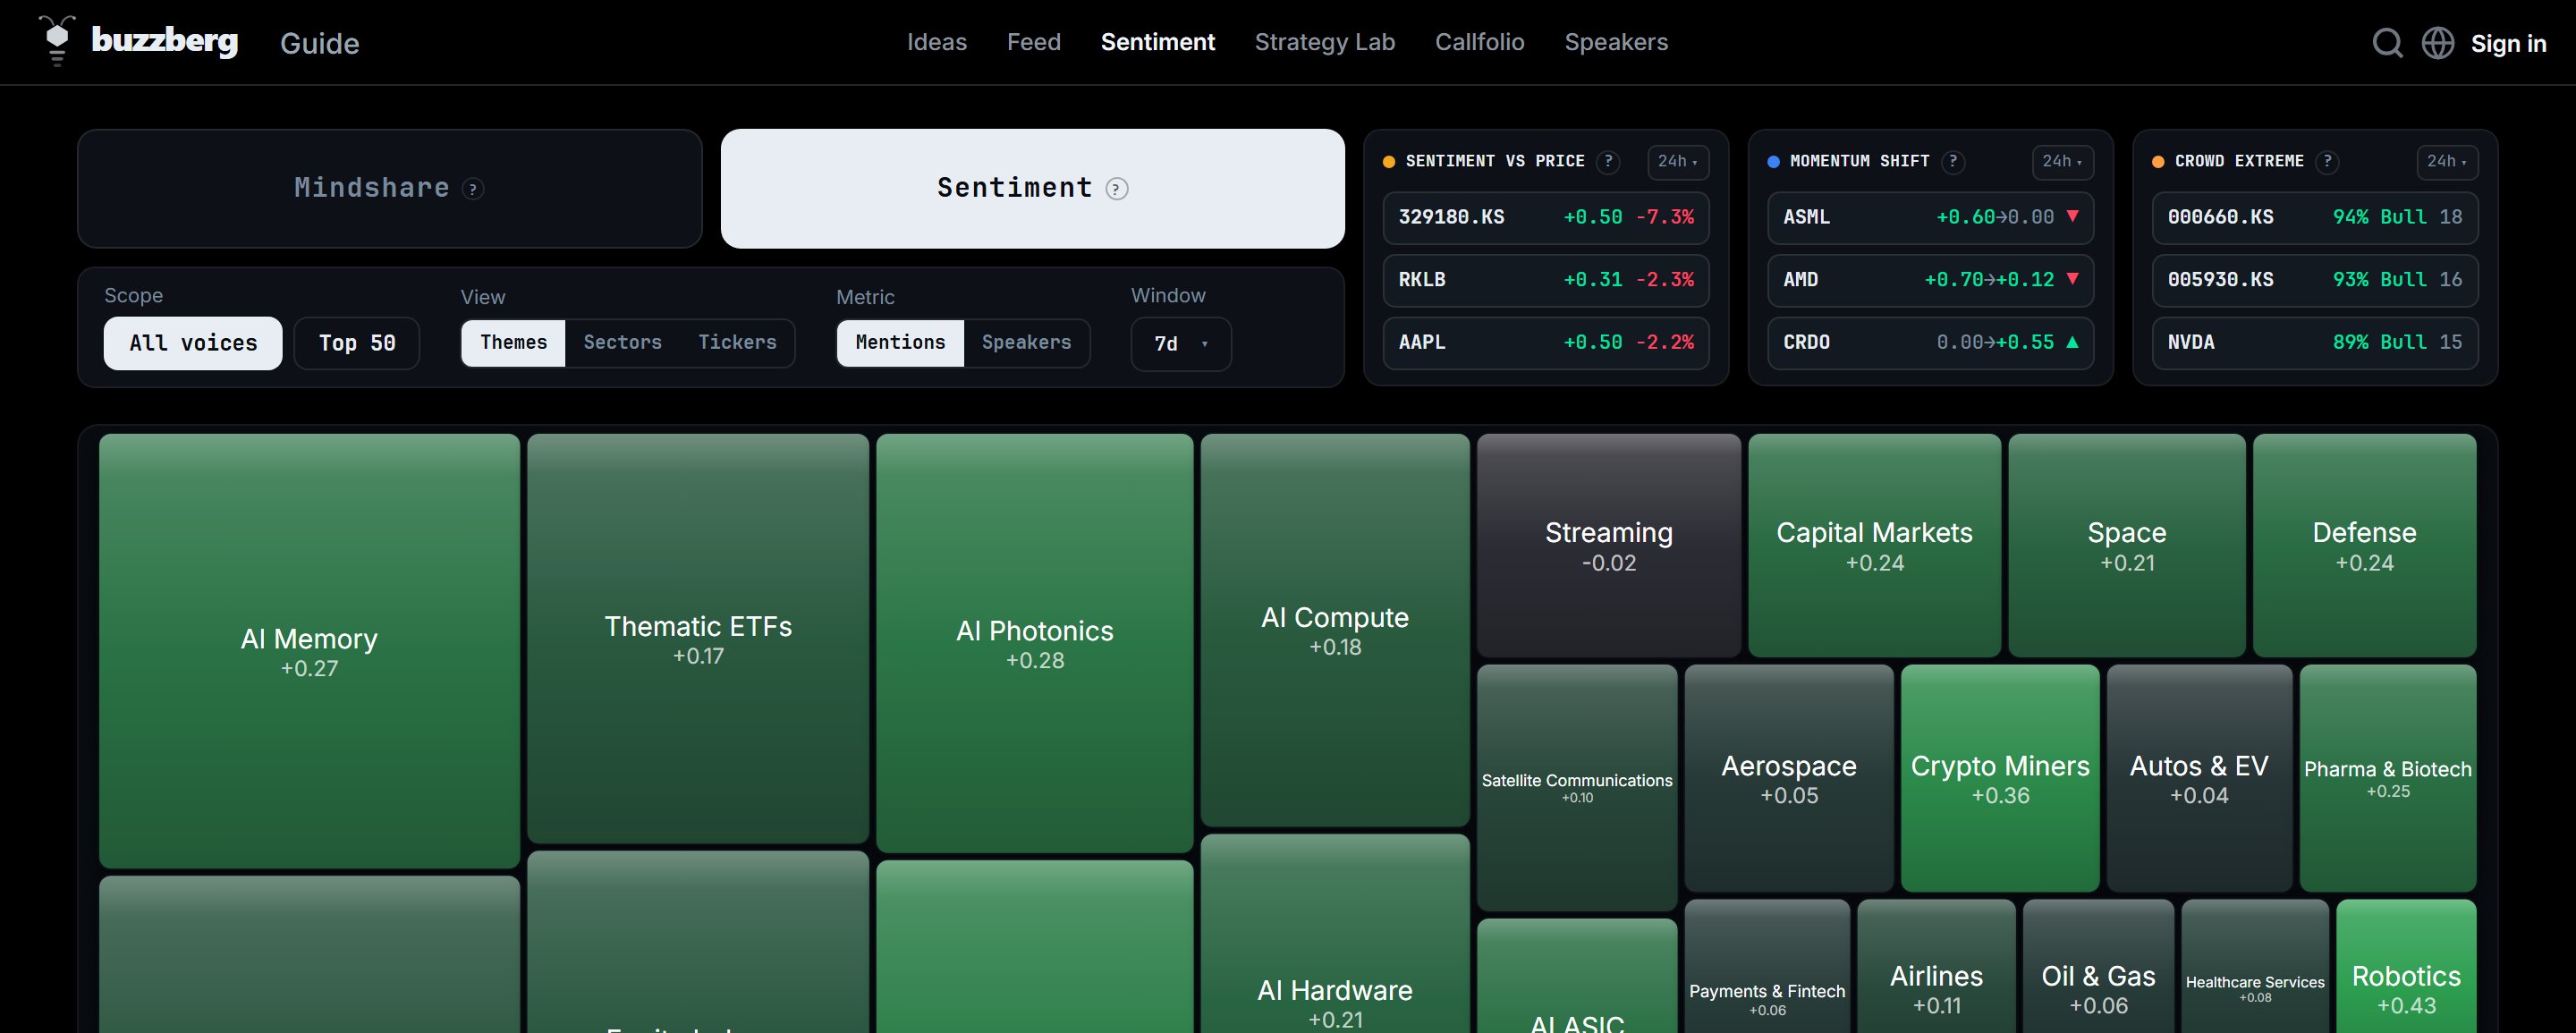The width and height of the screenshot is (2576, 1033).
Task: Open the Guide link
Action: click(x=319, y=43)
